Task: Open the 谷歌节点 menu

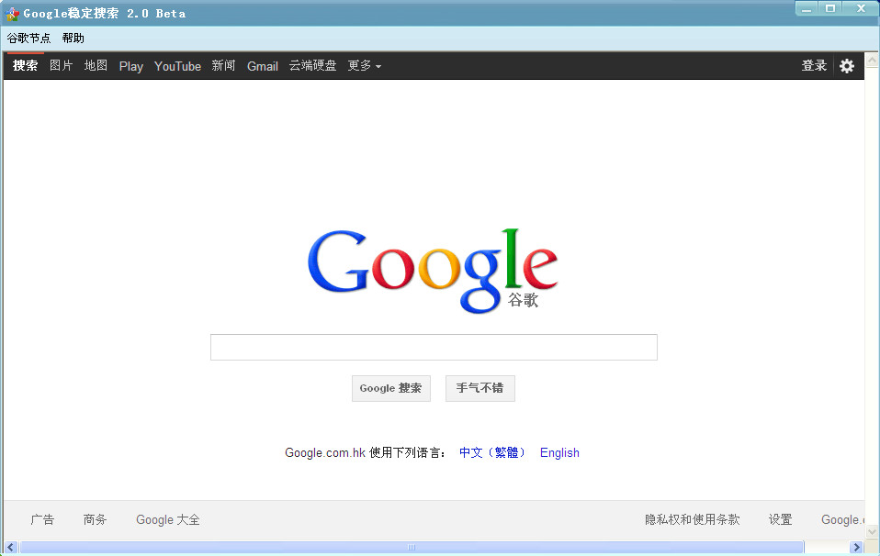Action: point(28,39)
